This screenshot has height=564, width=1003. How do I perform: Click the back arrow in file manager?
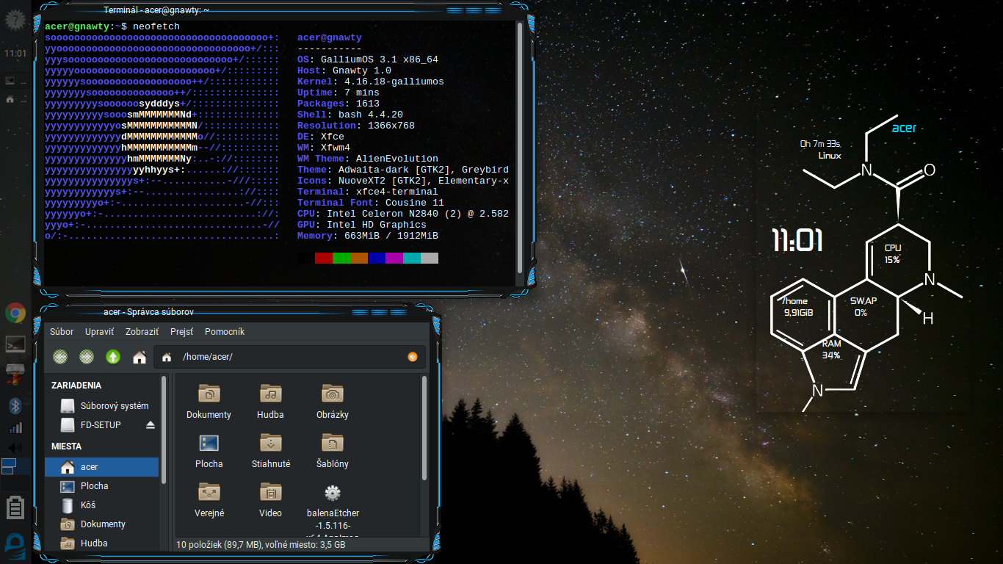pos(60,357)
